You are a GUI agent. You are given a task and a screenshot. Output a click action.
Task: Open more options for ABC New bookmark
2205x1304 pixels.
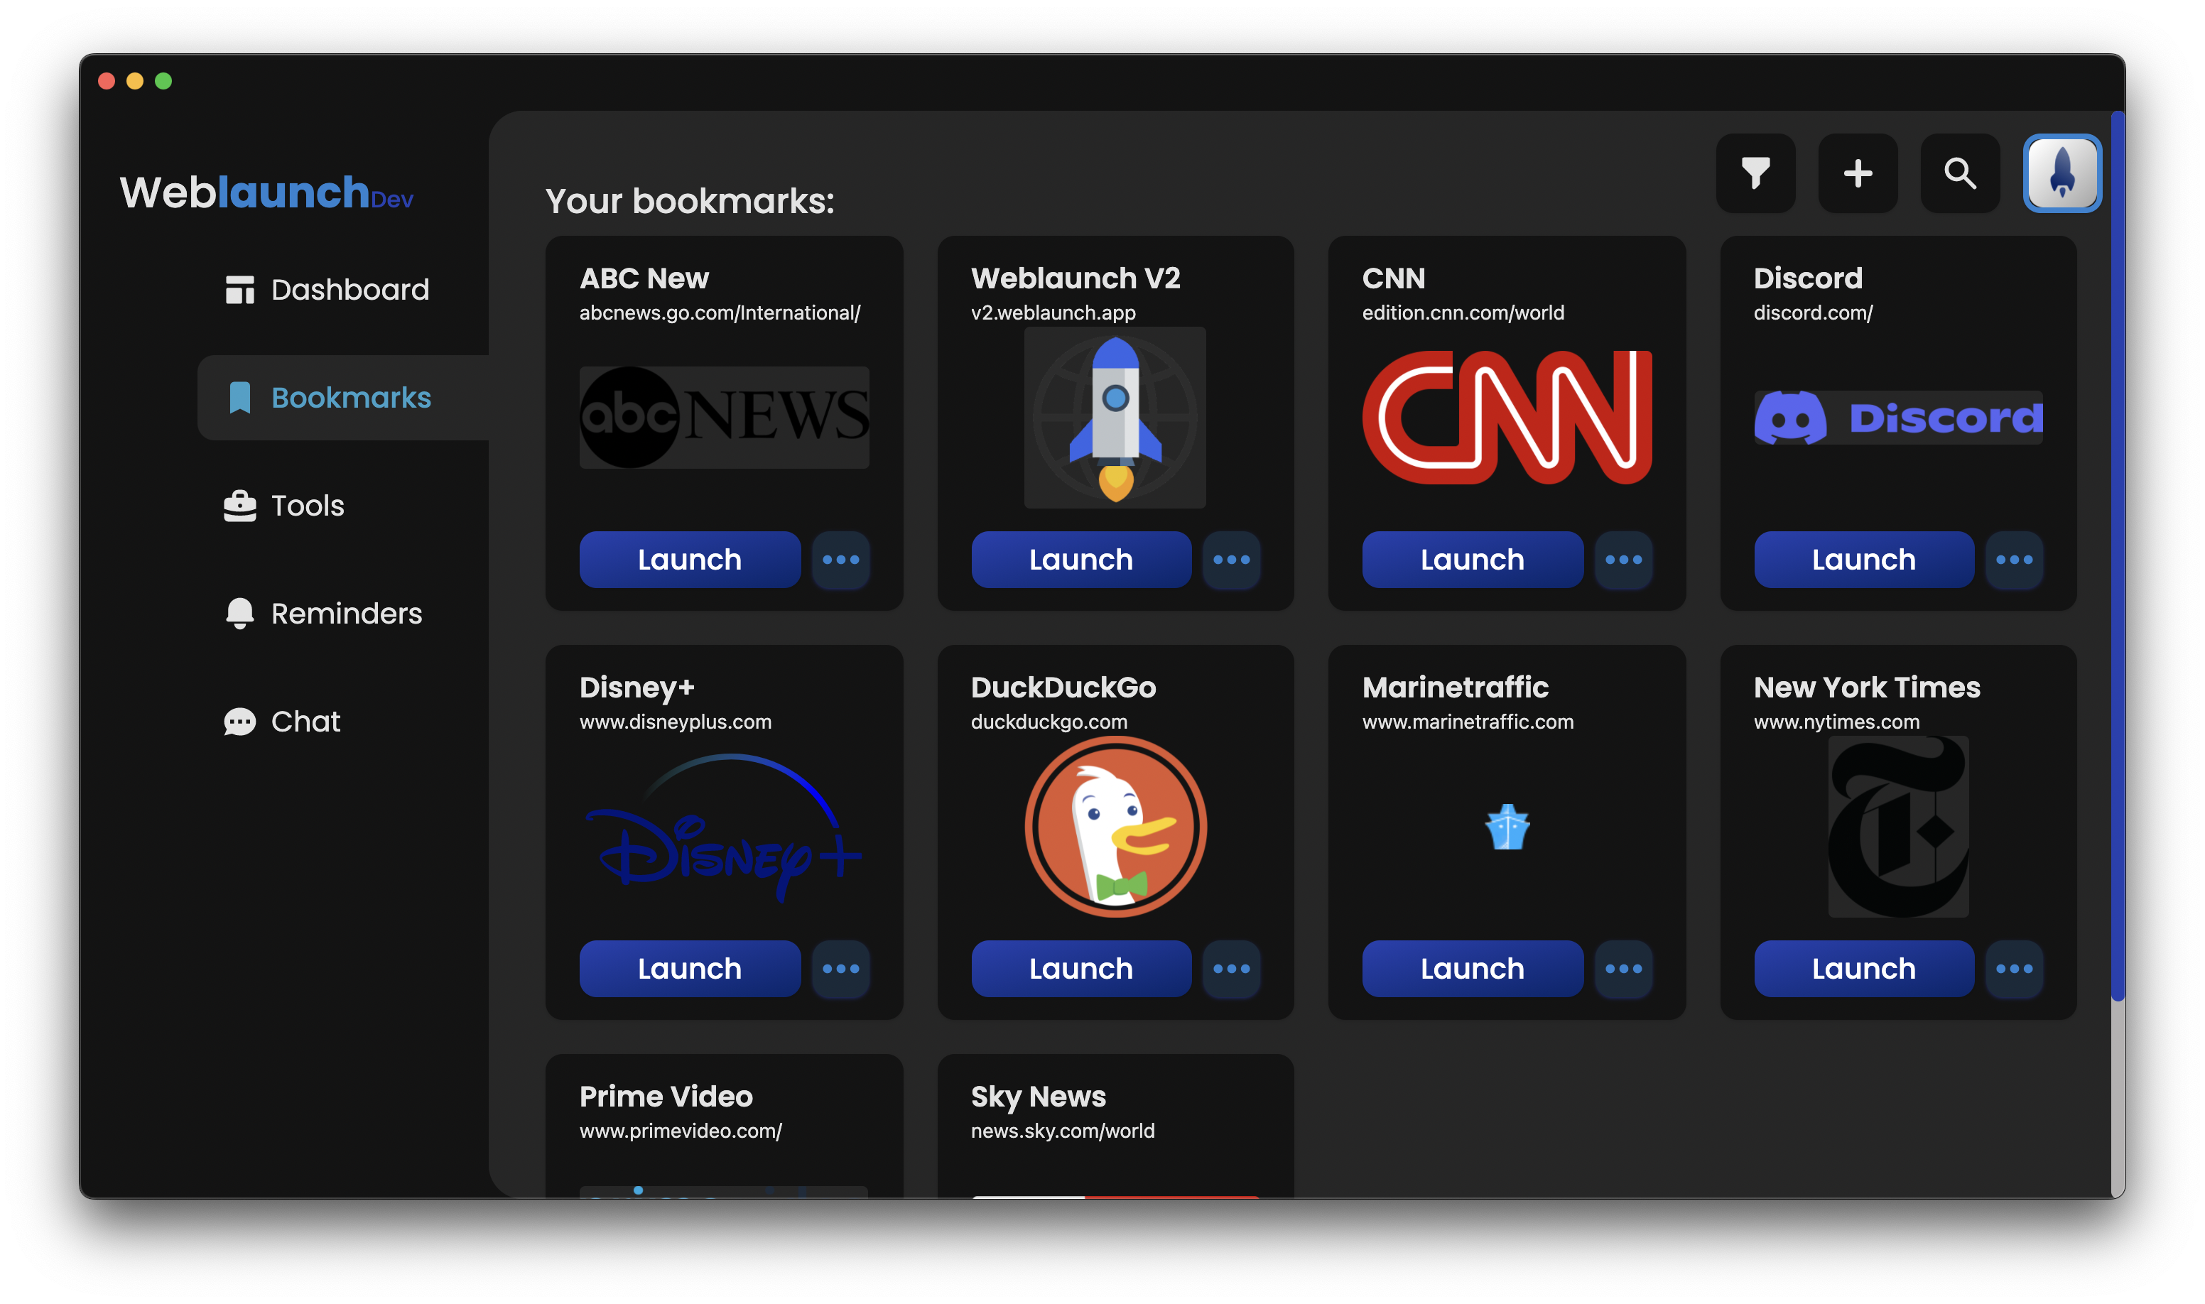841,560
